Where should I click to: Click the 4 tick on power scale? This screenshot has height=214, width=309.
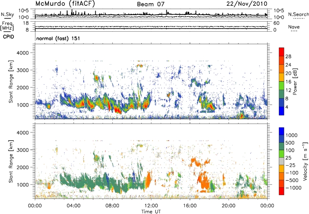[x=287, y=107]
